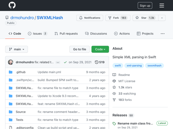This screenshot has width=173, height=129.
Task: Click the Go to file button
Action: 79,49
